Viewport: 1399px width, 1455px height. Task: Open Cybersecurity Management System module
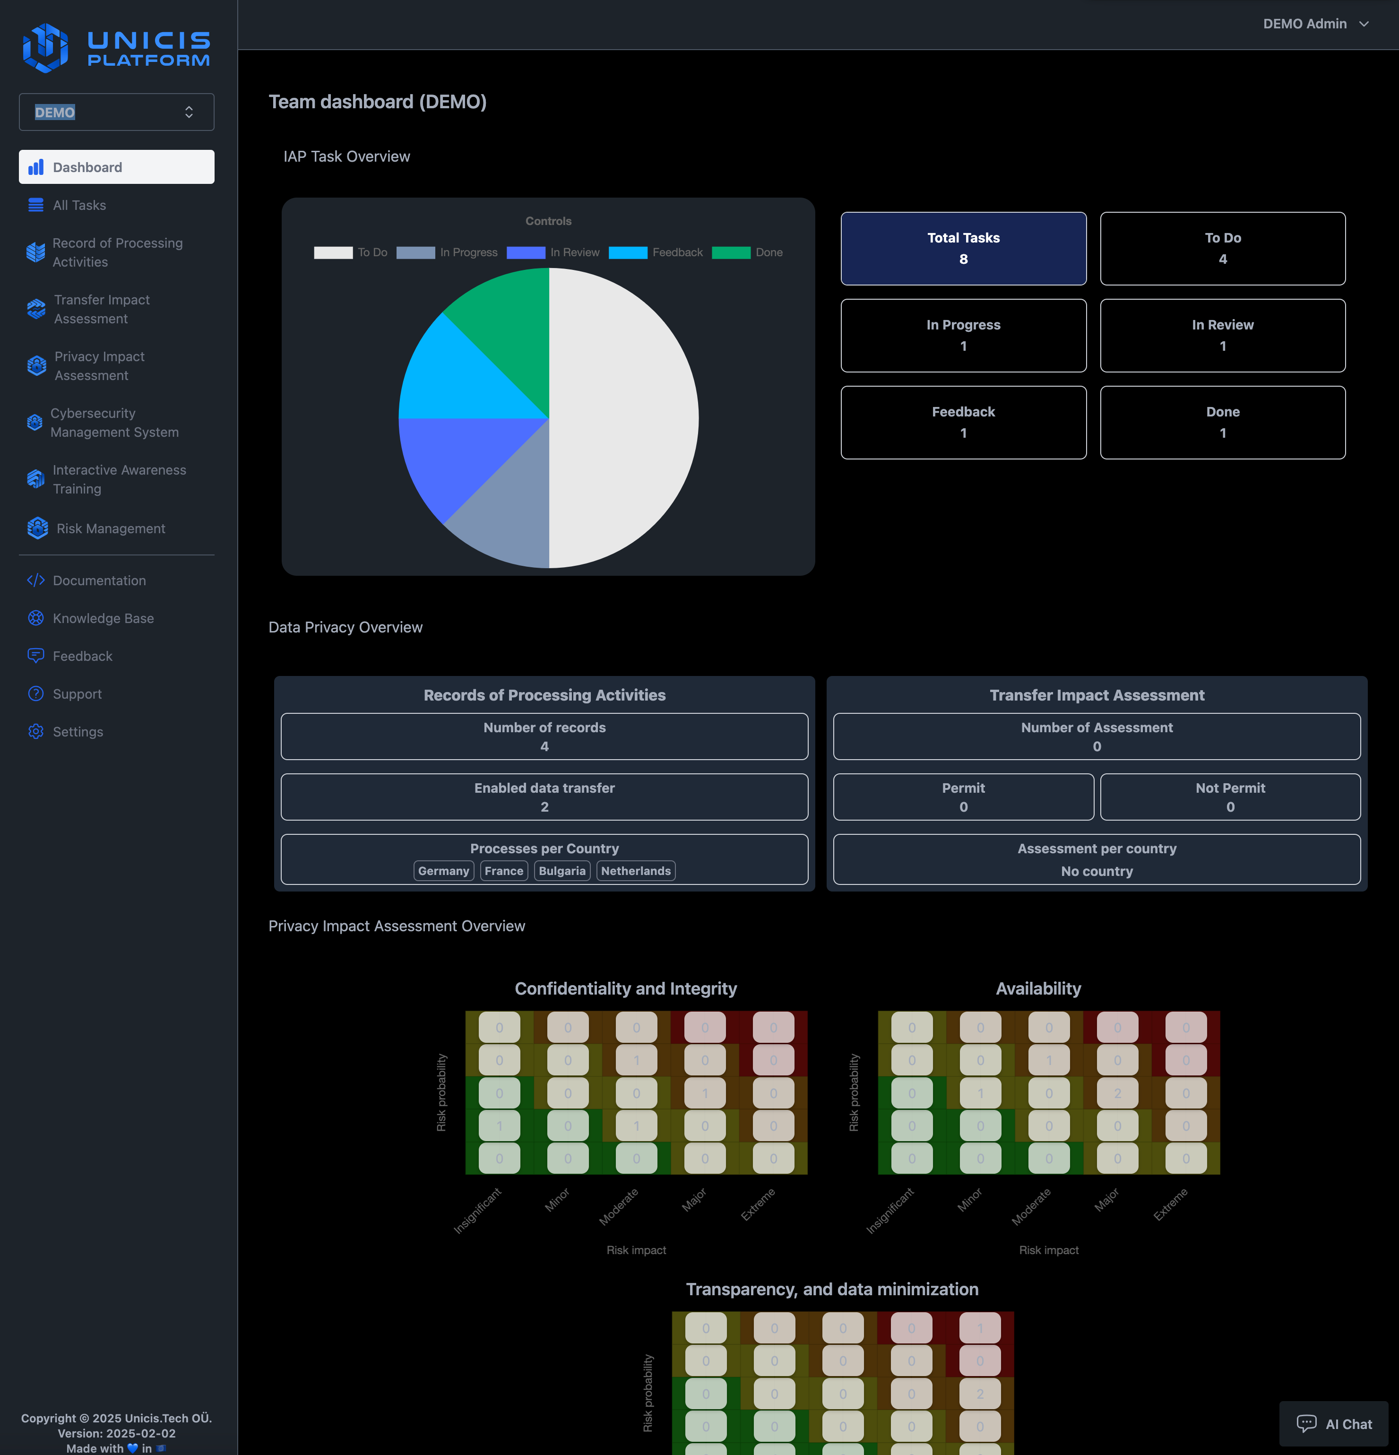click(117, 423)
